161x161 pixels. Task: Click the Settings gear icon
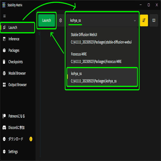(4, 152)
